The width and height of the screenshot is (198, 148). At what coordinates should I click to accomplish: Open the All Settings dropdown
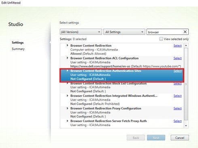click(124, 32)
